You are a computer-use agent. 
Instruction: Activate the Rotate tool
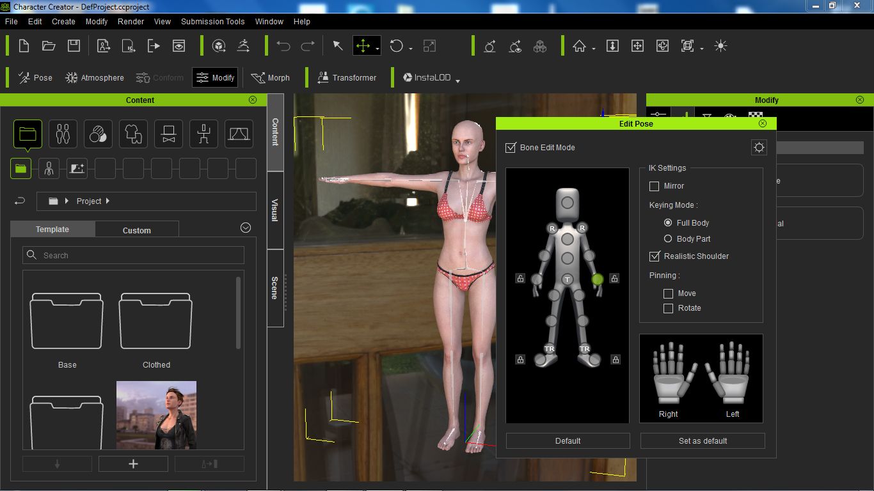pyautogui.click(x=397, y=46)
